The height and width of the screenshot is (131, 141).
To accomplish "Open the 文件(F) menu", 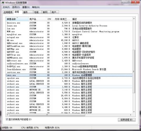I will pyautogui.click(x=6, y=7).
